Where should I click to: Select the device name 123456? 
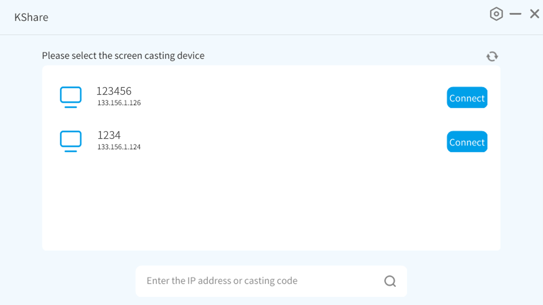pos(114,91)
